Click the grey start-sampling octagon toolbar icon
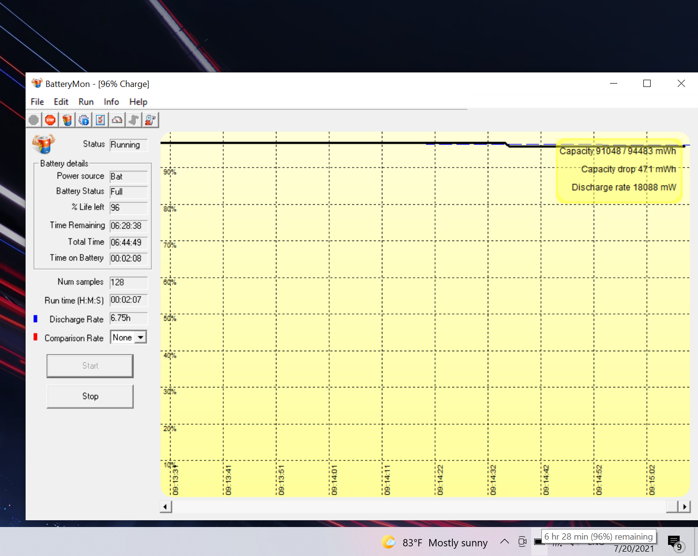The width and height of the screenshot is (698, 556). click(34, 120)
